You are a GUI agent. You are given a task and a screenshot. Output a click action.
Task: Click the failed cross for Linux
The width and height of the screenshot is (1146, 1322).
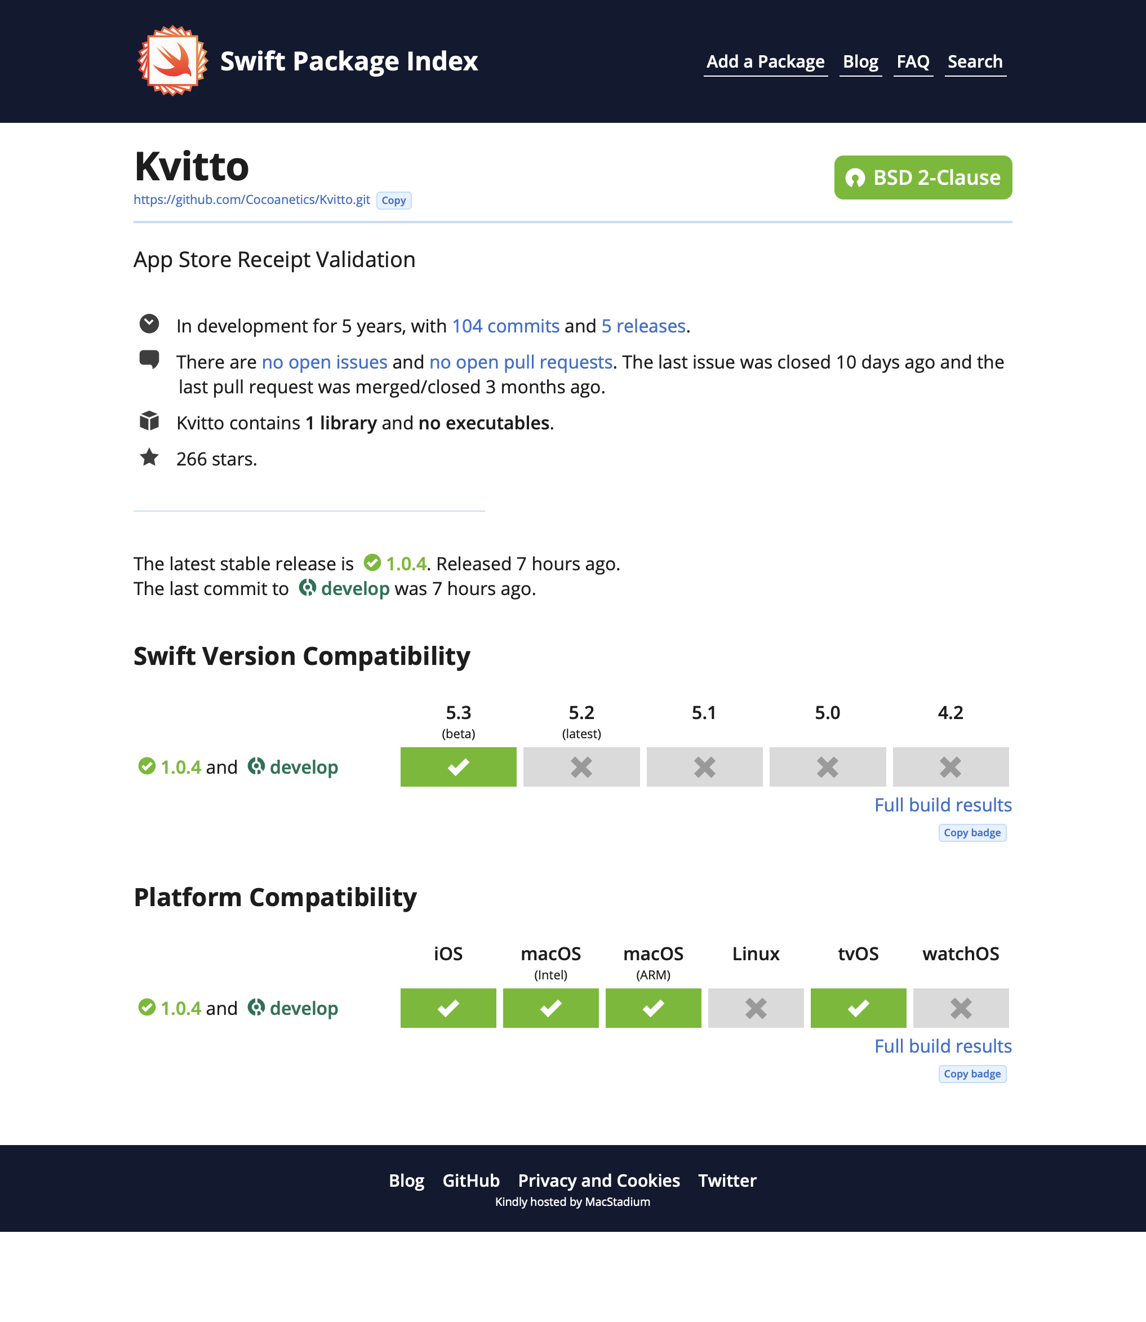756,1008
